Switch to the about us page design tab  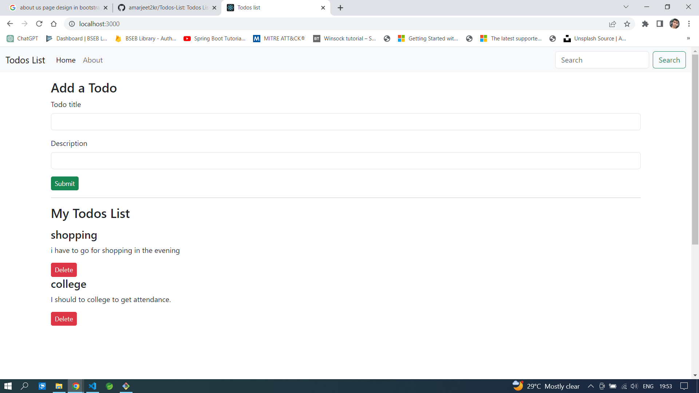[x=58, y=8]
